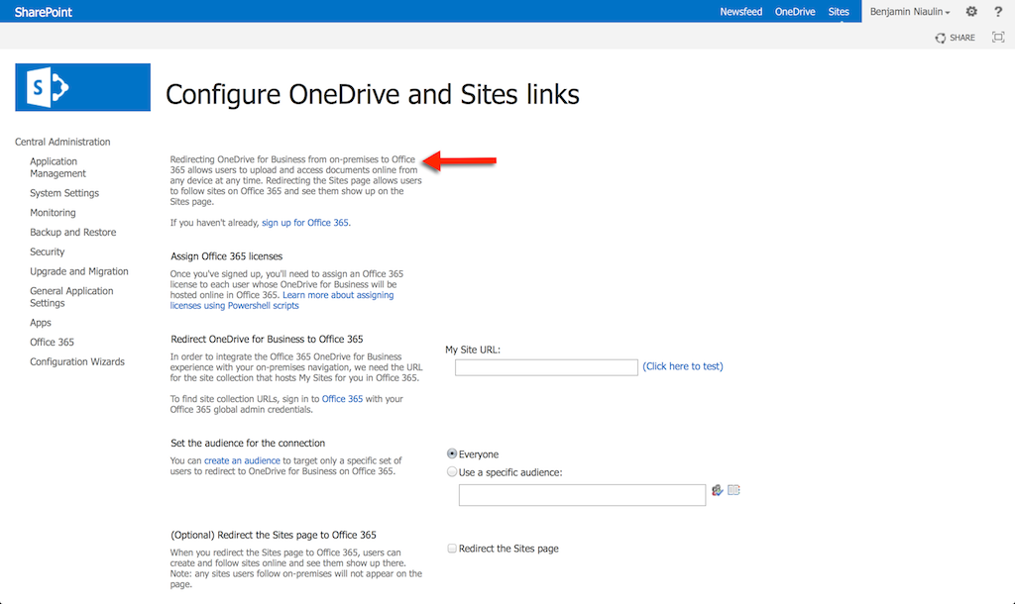The image size is (1015, 604).
Task: Click the check names icon
Action: point(718,490)
